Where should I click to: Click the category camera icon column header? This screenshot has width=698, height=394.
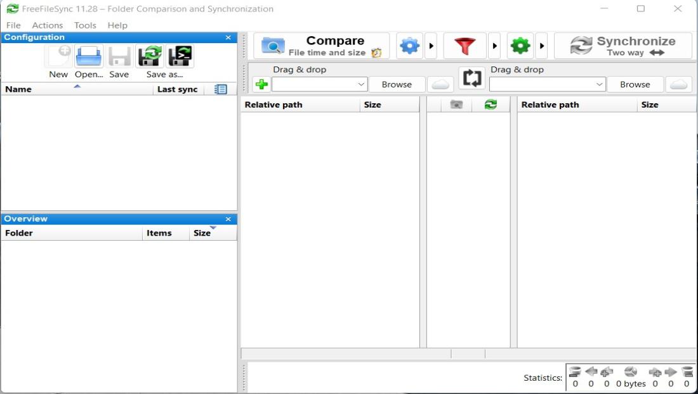456,105
